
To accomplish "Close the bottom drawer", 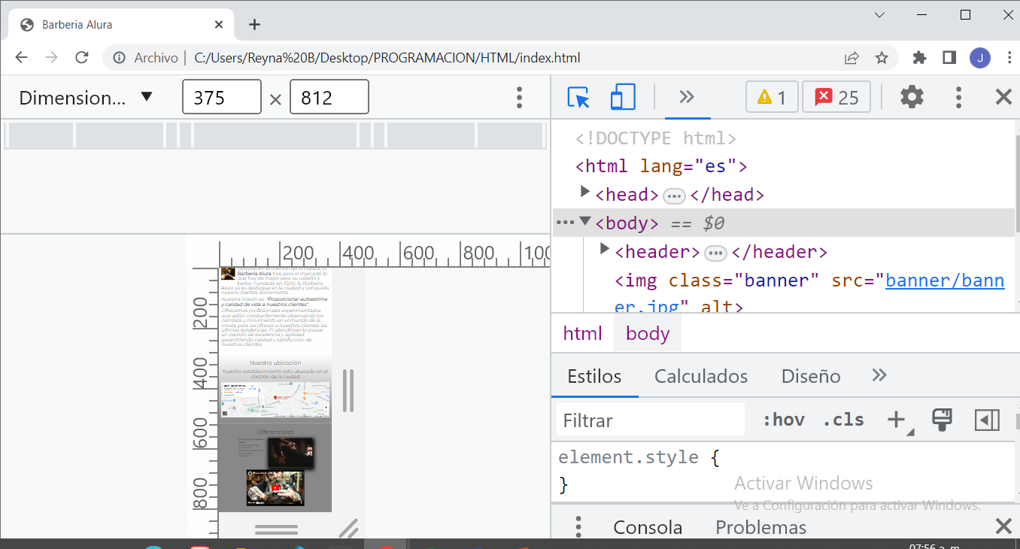I will pyautogui.click(x=1003, y=526).
